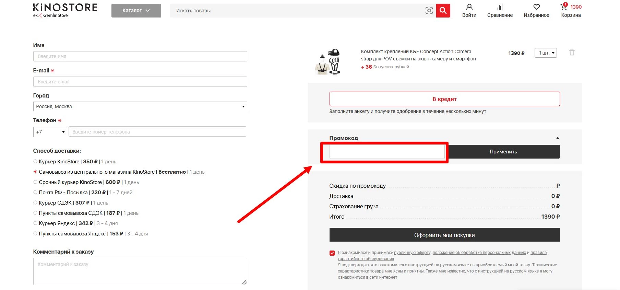Open the Город dropdown Россия, Москва
620x290 pixels.
point(140,106)
